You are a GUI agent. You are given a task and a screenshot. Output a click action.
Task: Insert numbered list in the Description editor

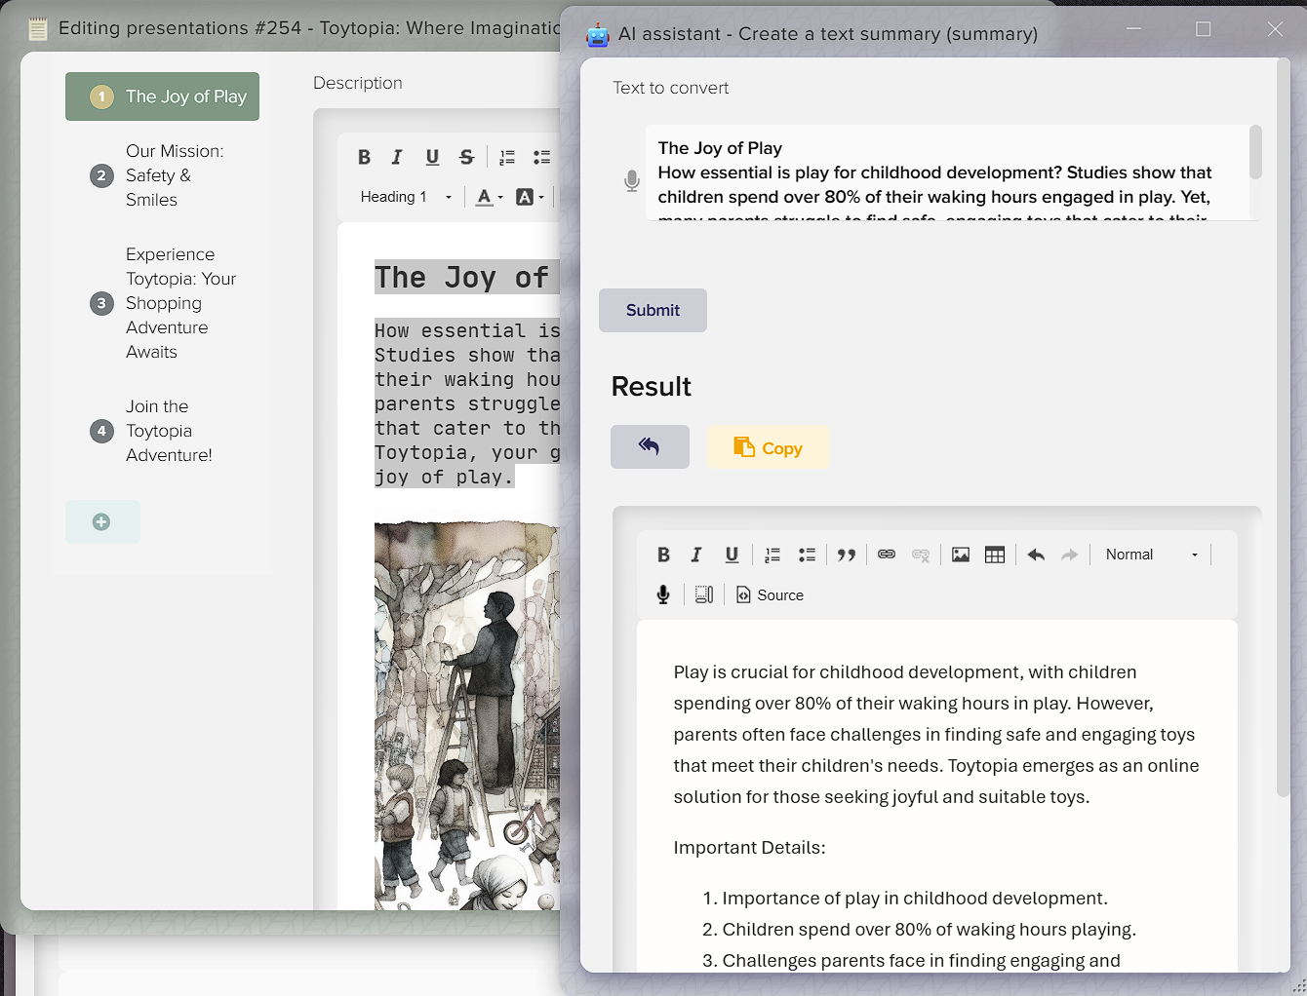tap(507, 157)
